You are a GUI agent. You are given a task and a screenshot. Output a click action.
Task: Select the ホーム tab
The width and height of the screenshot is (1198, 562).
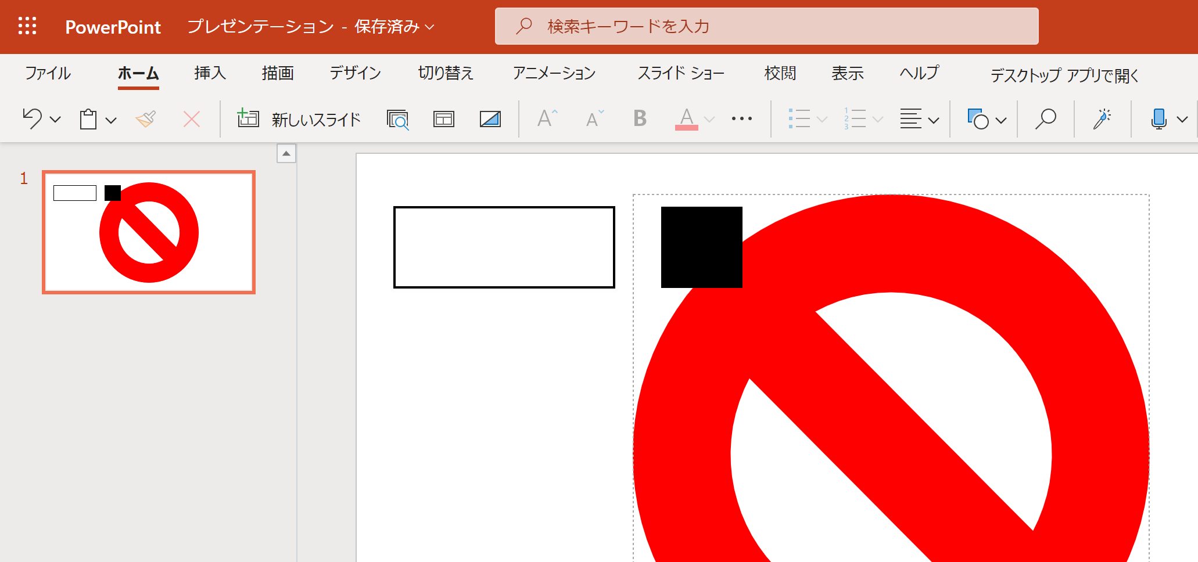click(x=138, y=73)
